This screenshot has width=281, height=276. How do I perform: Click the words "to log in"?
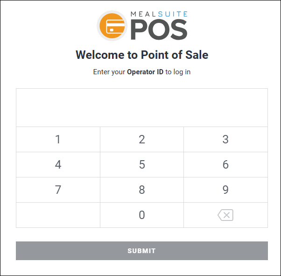pos(178,72)
